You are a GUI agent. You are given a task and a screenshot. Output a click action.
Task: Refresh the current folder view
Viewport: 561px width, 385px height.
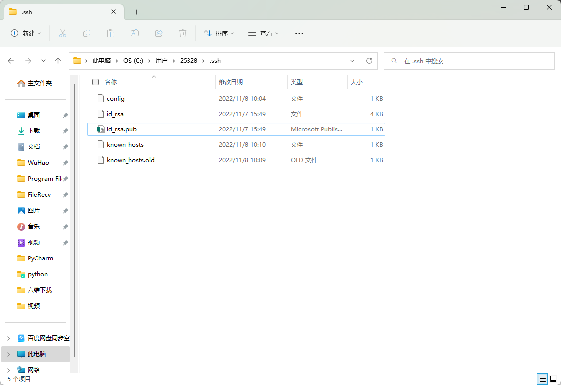(x=369, y=61)
